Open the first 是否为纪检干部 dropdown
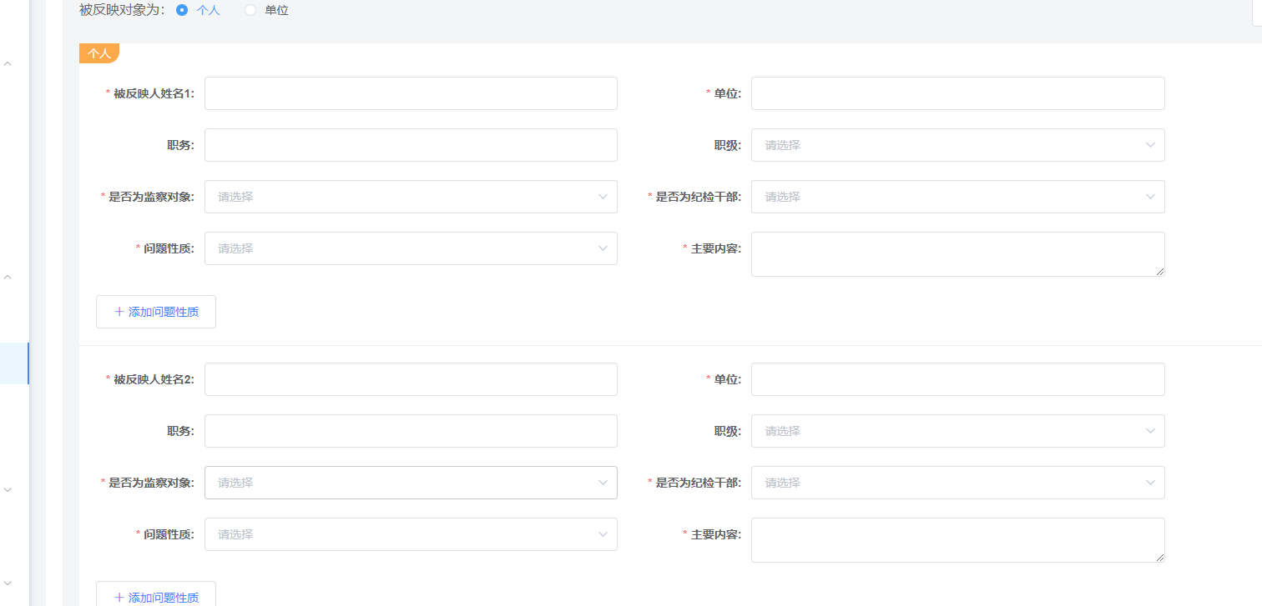 pyautogui.click(x=957, y=197)
